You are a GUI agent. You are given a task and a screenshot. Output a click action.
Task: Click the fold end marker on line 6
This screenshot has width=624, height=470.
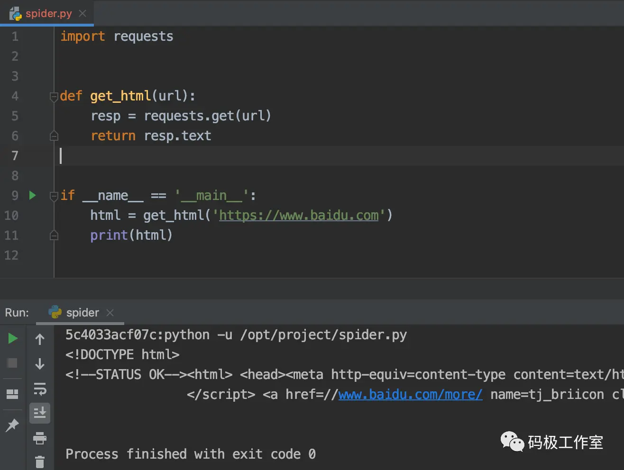(x=54, y=136)
